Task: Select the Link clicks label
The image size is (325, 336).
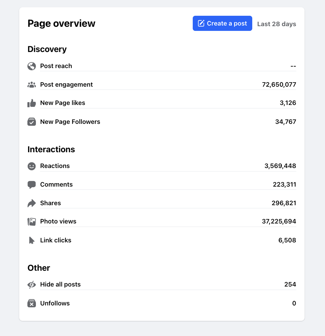Action: tap(56, 240)
